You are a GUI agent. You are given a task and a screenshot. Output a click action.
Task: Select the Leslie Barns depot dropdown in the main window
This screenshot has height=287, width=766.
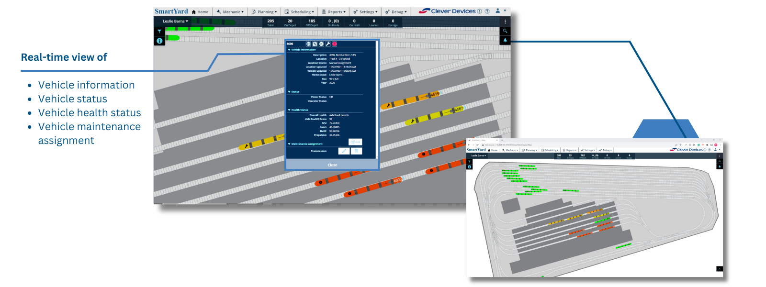pyautogui.click(x=175, y=21)
